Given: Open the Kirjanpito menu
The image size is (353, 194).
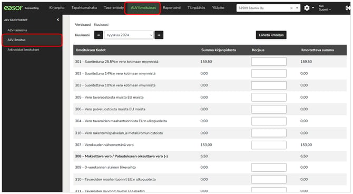Looking at the screenshot, I should click(57, 8).
